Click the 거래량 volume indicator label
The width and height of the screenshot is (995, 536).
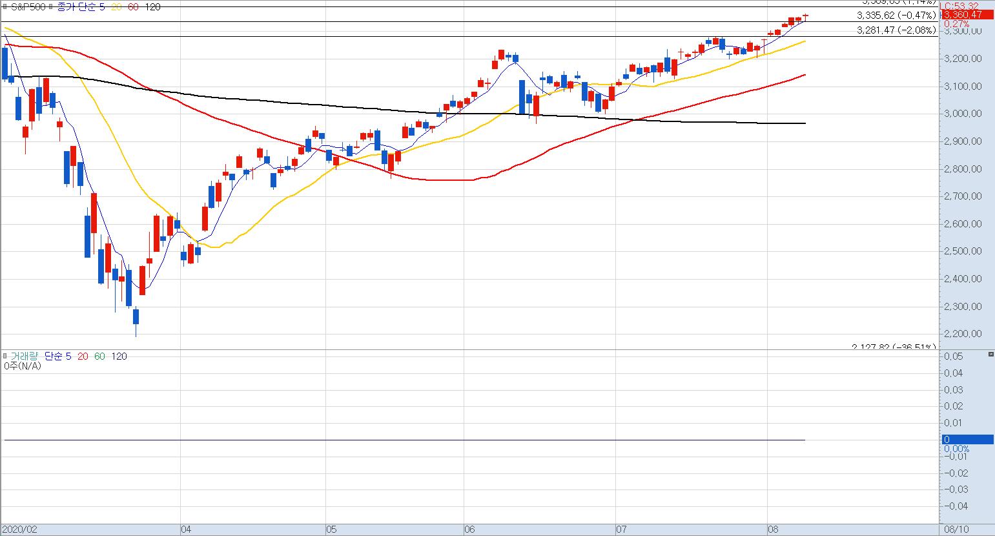25,356
